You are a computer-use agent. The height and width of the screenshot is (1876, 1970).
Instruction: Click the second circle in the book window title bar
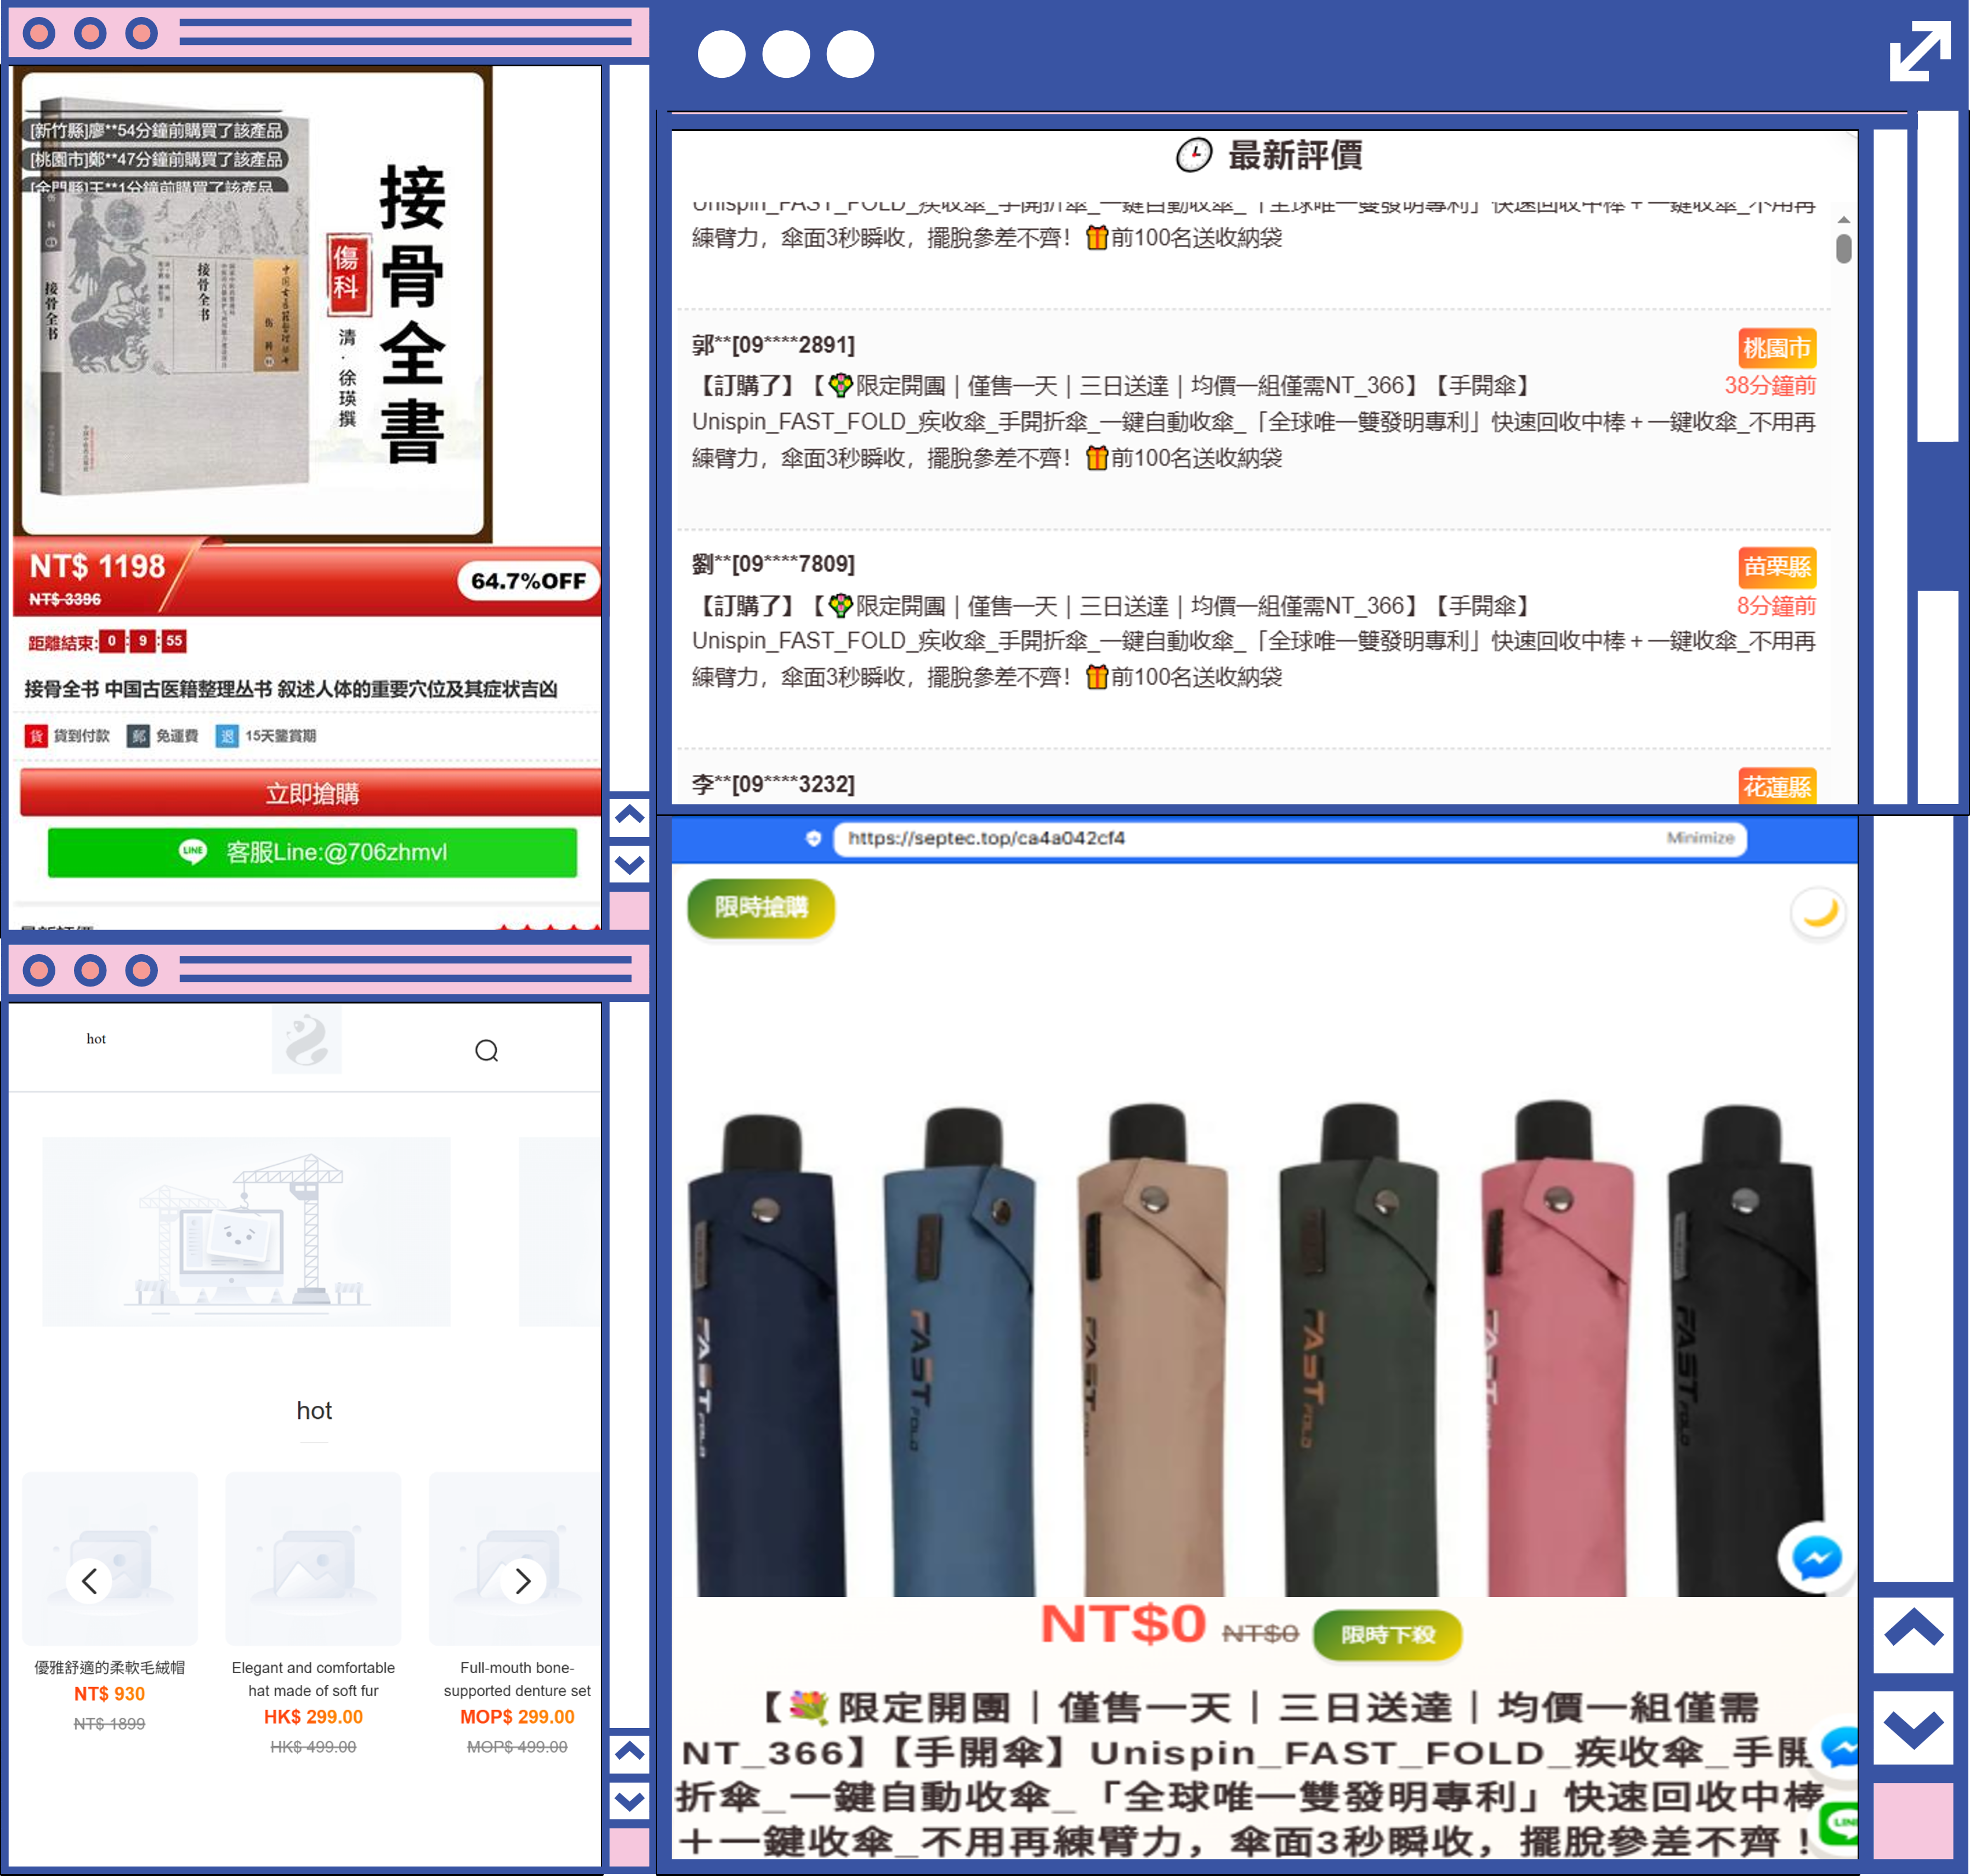(x=90, y=33)
